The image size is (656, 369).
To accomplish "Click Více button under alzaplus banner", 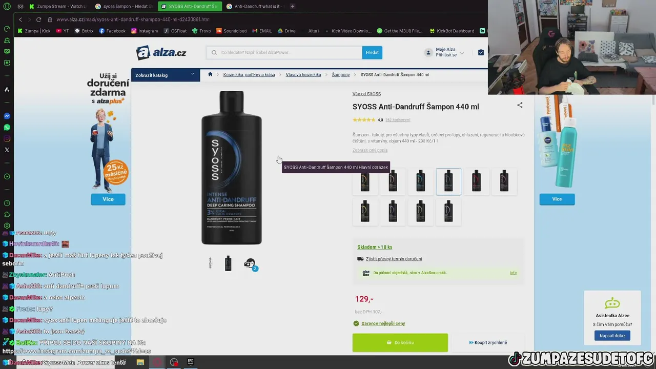I will tap(108, 199).
